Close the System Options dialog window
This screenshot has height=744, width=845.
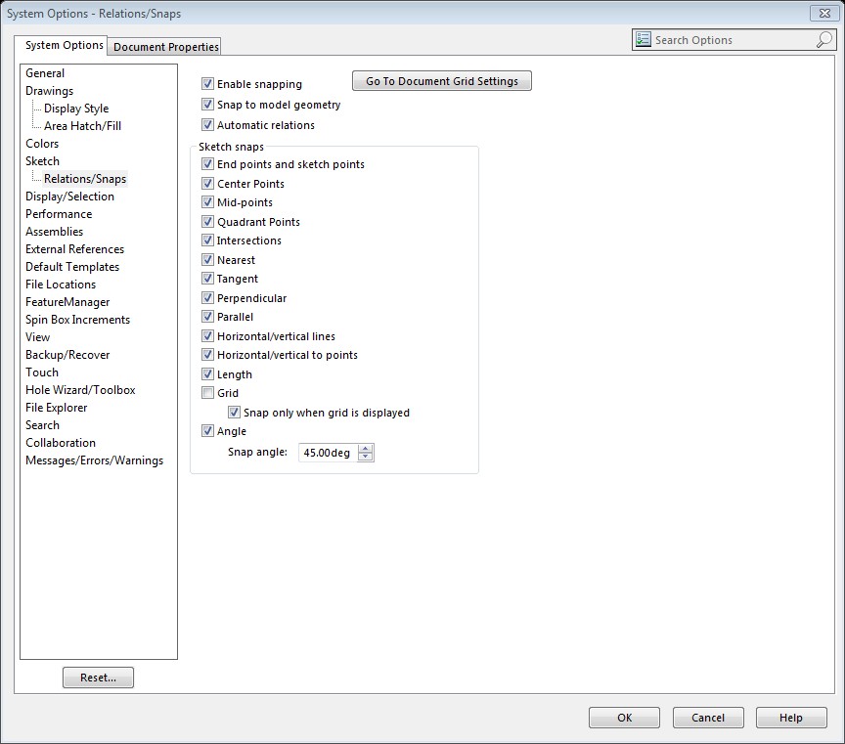pyautogui.click(x=822, y=14)
